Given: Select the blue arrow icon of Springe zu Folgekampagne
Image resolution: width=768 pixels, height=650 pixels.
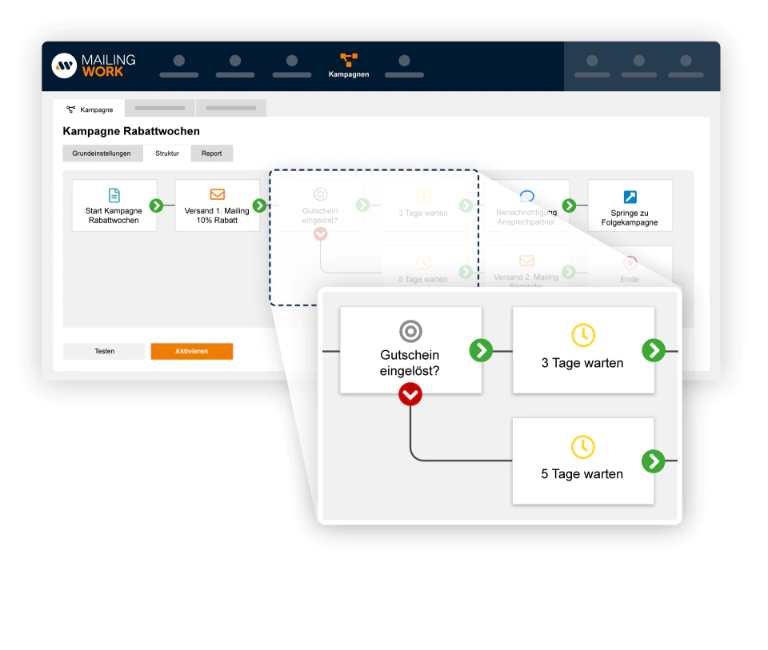Looking at the screenshot, I should tap(630, 197).
